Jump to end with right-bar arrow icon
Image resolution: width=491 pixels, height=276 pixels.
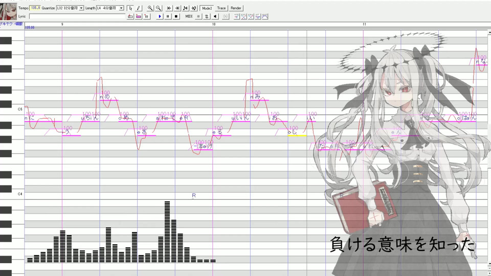click(x=177, y=8)
